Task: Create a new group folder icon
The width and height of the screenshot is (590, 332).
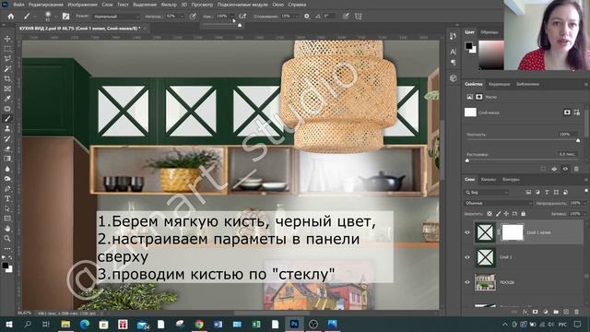Action: (x=556, y=312)
